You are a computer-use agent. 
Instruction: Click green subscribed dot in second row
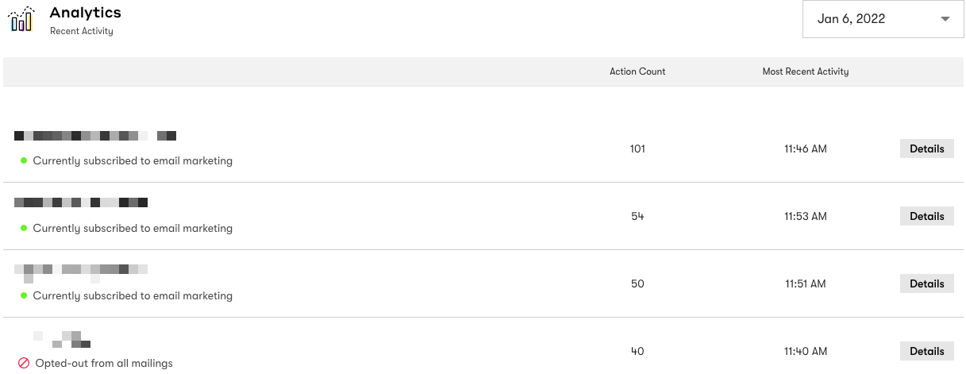click(x=25, y=229)
